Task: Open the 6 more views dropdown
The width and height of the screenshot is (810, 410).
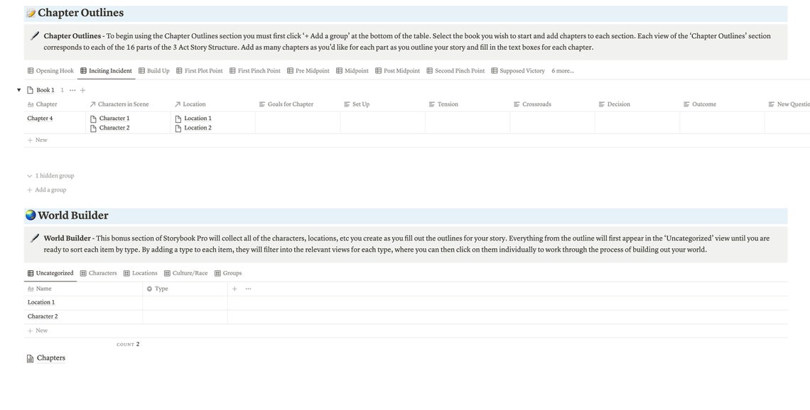Action: click(563, 69)
